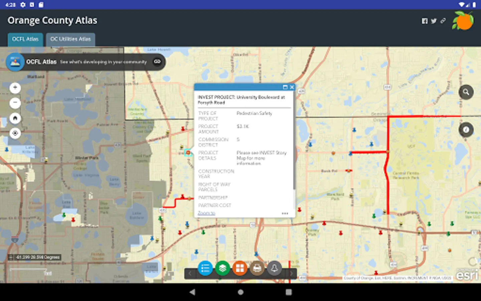Click the esri logo on the map

[467, 275]
